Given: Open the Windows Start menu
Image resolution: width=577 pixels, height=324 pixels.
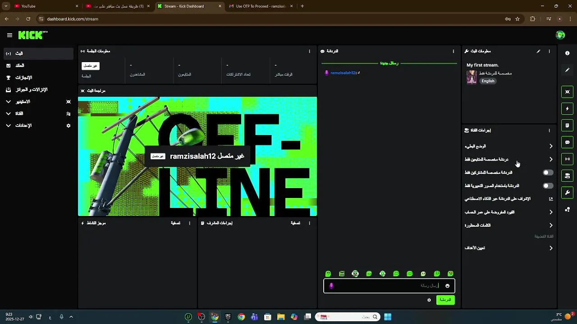Looking at the screenshot, I should (x=388, y=317).
